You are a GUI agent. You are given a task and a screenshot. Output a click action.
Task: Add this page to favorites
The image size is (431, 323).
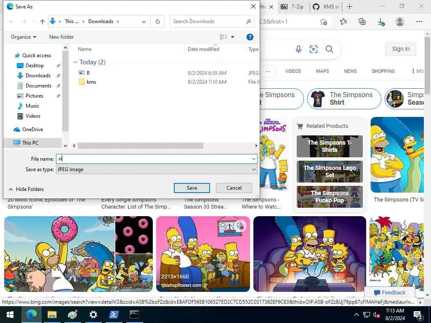point(324,21)
